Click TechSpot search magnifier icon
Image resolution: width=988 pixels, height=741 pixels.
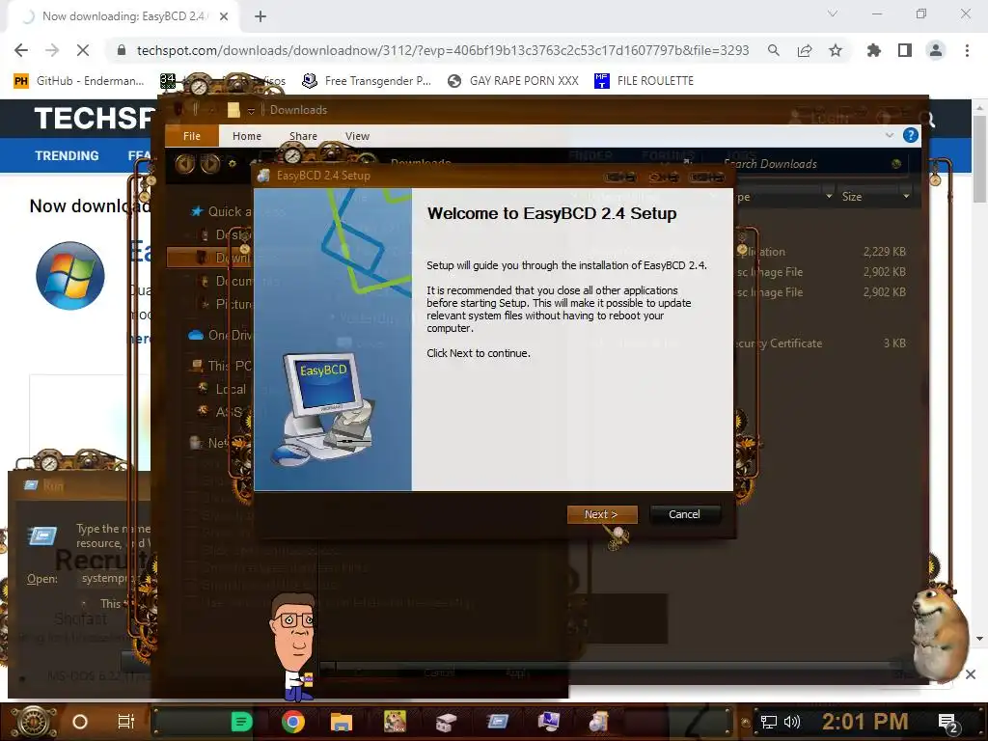[926, 119]
